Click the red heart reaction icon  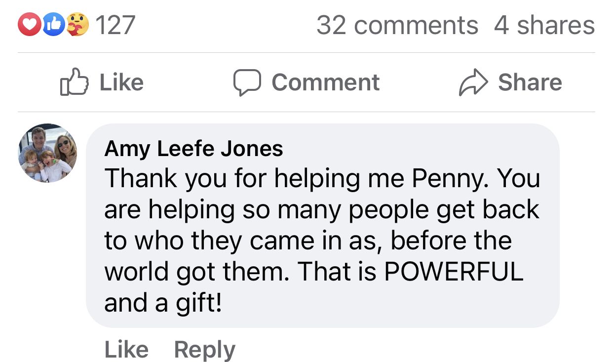point(28,25)
